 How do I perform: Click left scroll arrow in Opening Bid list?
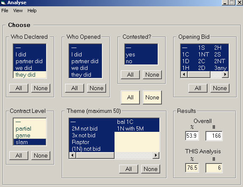184,75
